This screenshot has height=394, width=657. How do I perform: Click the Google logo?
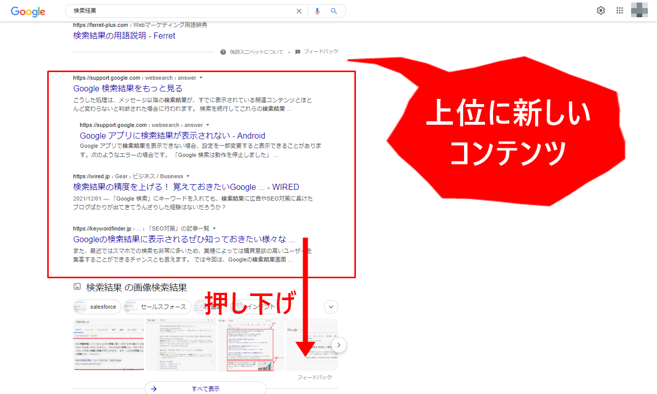[28, 12]
